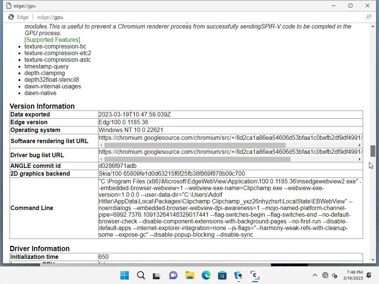This screenshot has width=379, height=284.
Task: Click the Data exported value 2023-03-19T10:47:59.039Z
Action: (135, 115)
